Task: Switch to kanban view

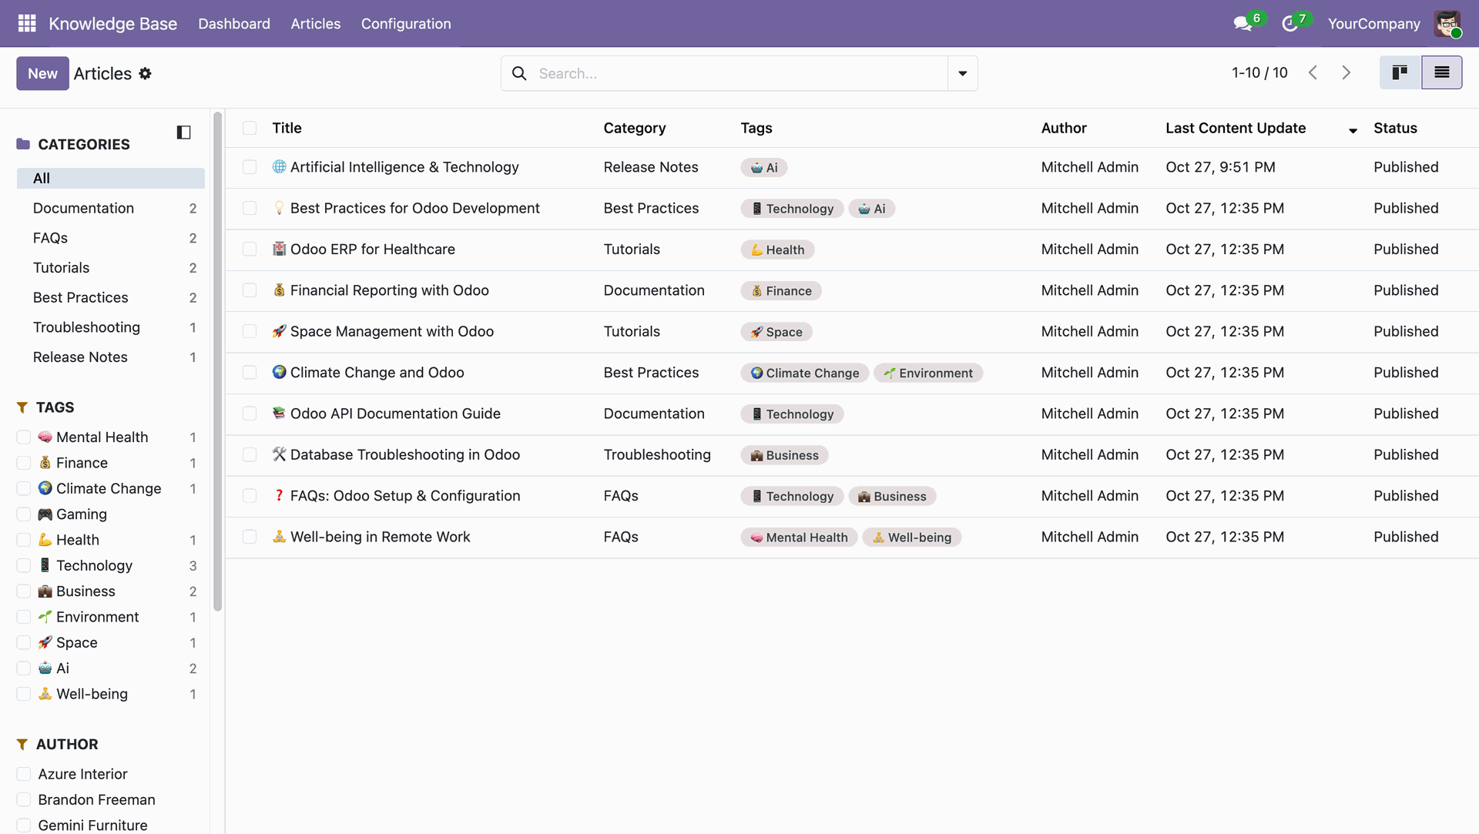Action: click(1400, 72)
